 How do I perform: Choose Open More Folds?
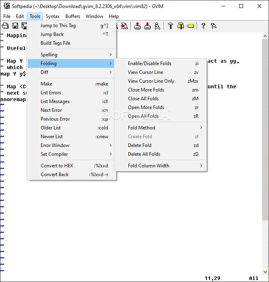point(161,107)
